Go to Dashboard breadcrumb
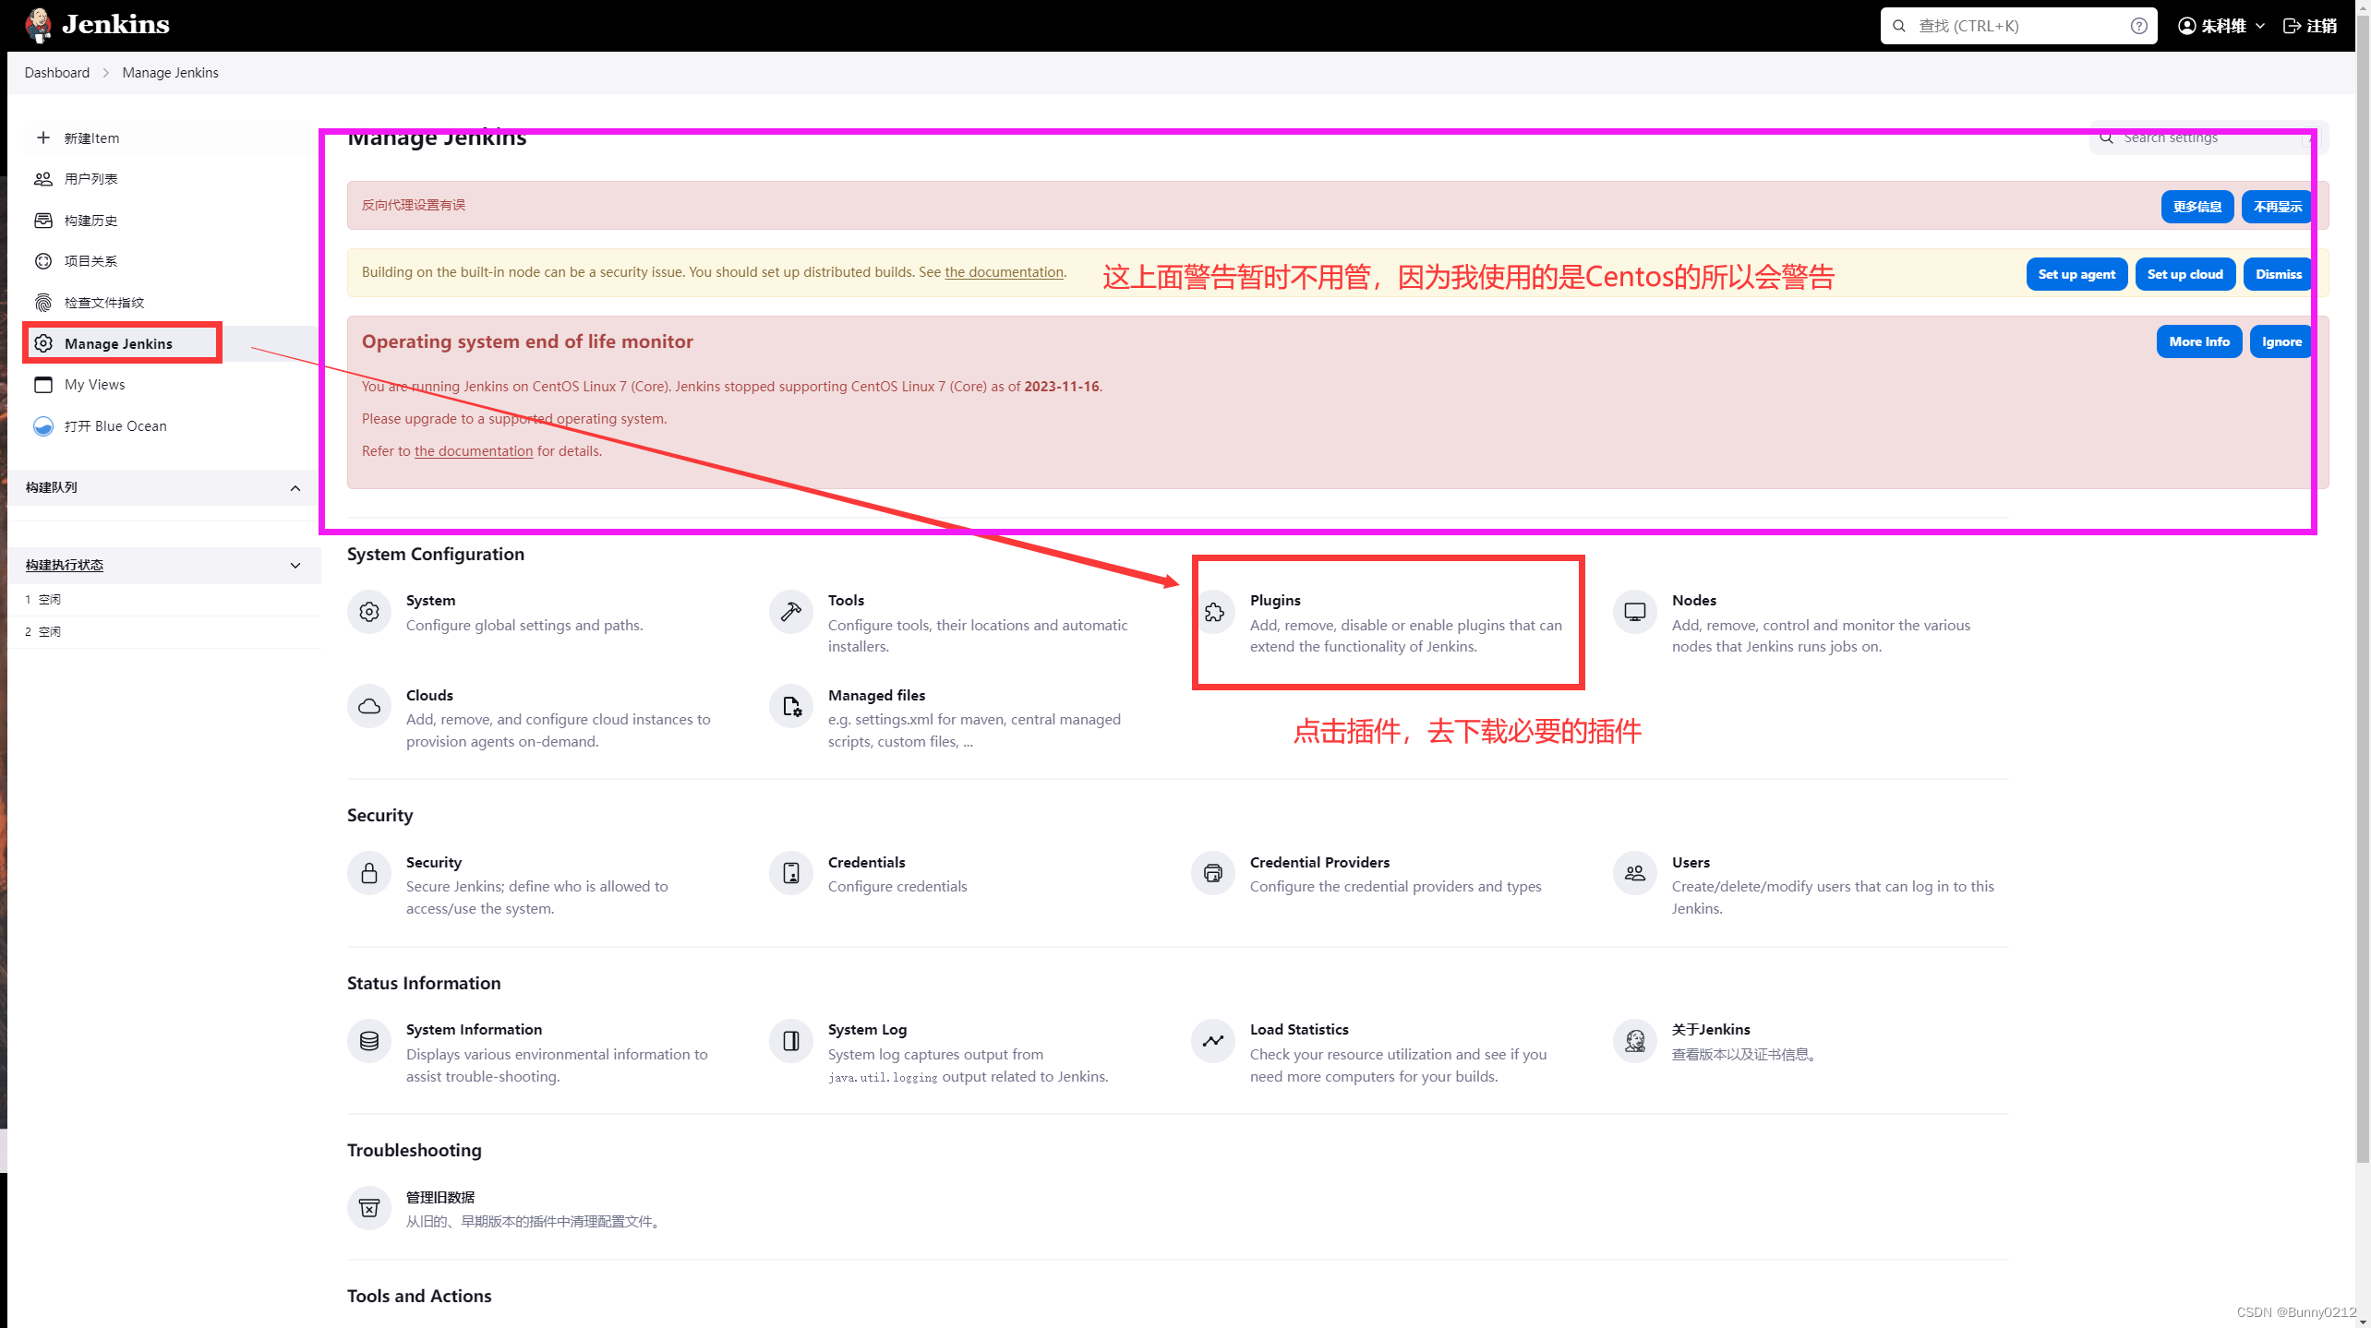Viewport: 2371px width, 1328px height. [57, 73]
